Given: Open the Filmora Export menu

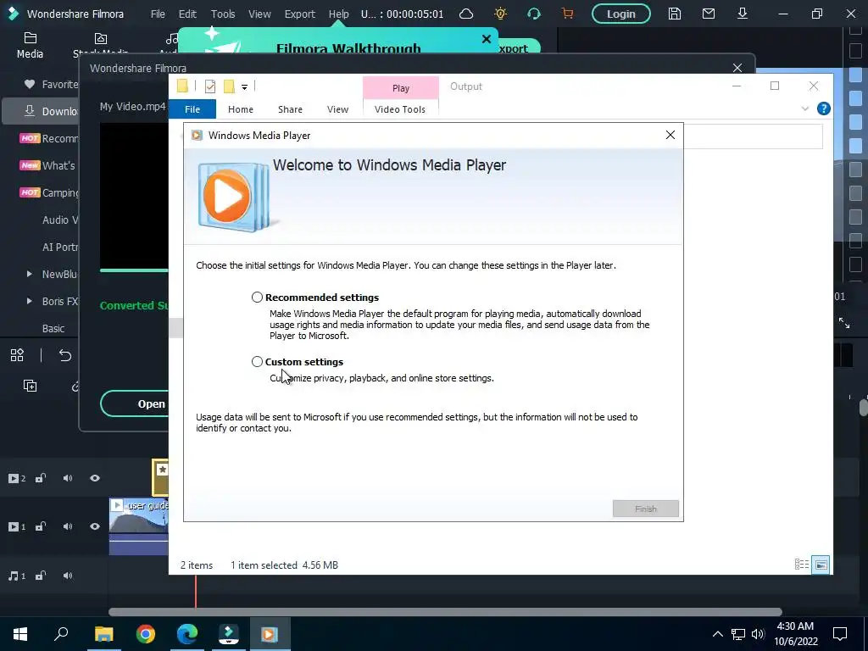Looking at the screenshot, I should 299,14.
